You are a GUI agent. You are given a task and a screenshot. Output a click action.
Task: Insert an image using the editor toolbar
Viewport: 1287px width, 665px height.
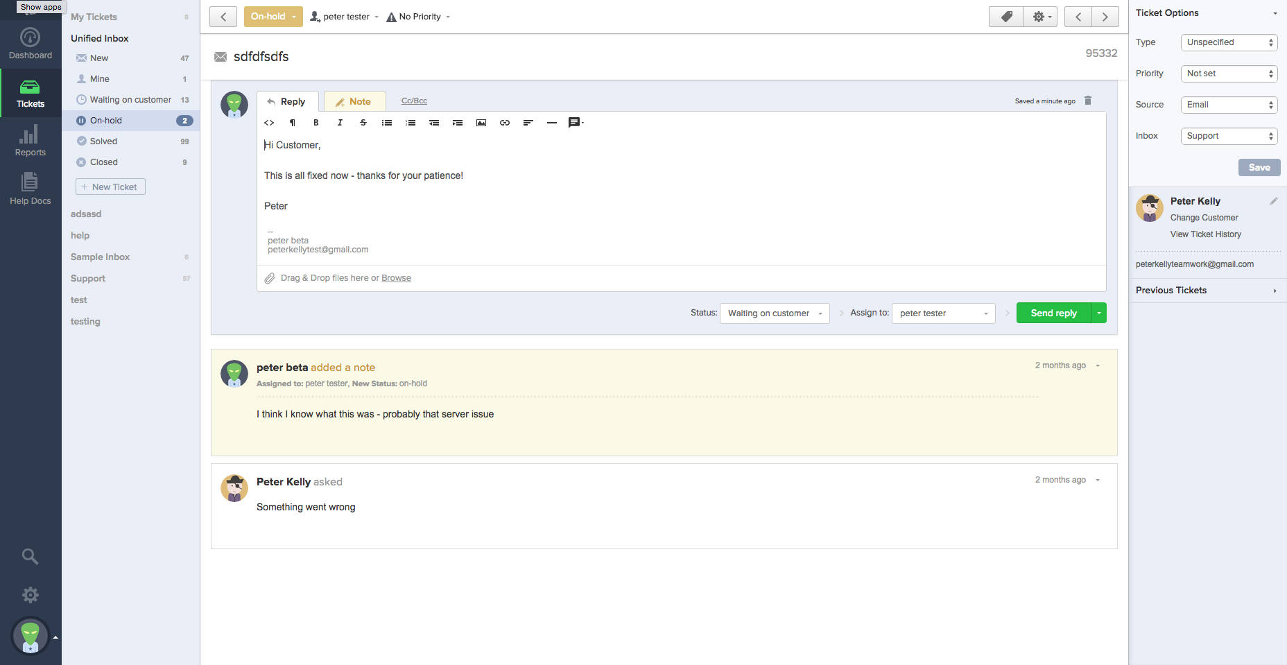[481, 123]
